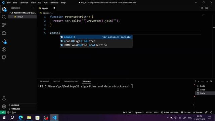Start Go Live server

(186, 112)
